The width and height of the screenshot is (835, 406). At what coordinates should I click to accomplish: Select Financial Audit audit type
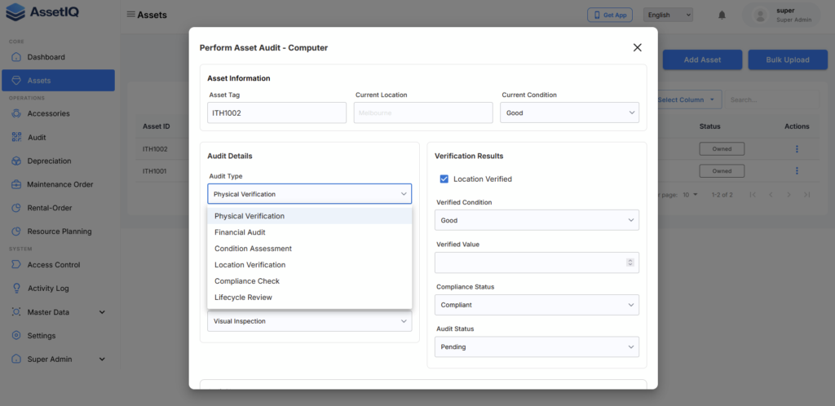pyautogui.click(x=309, y=232)
